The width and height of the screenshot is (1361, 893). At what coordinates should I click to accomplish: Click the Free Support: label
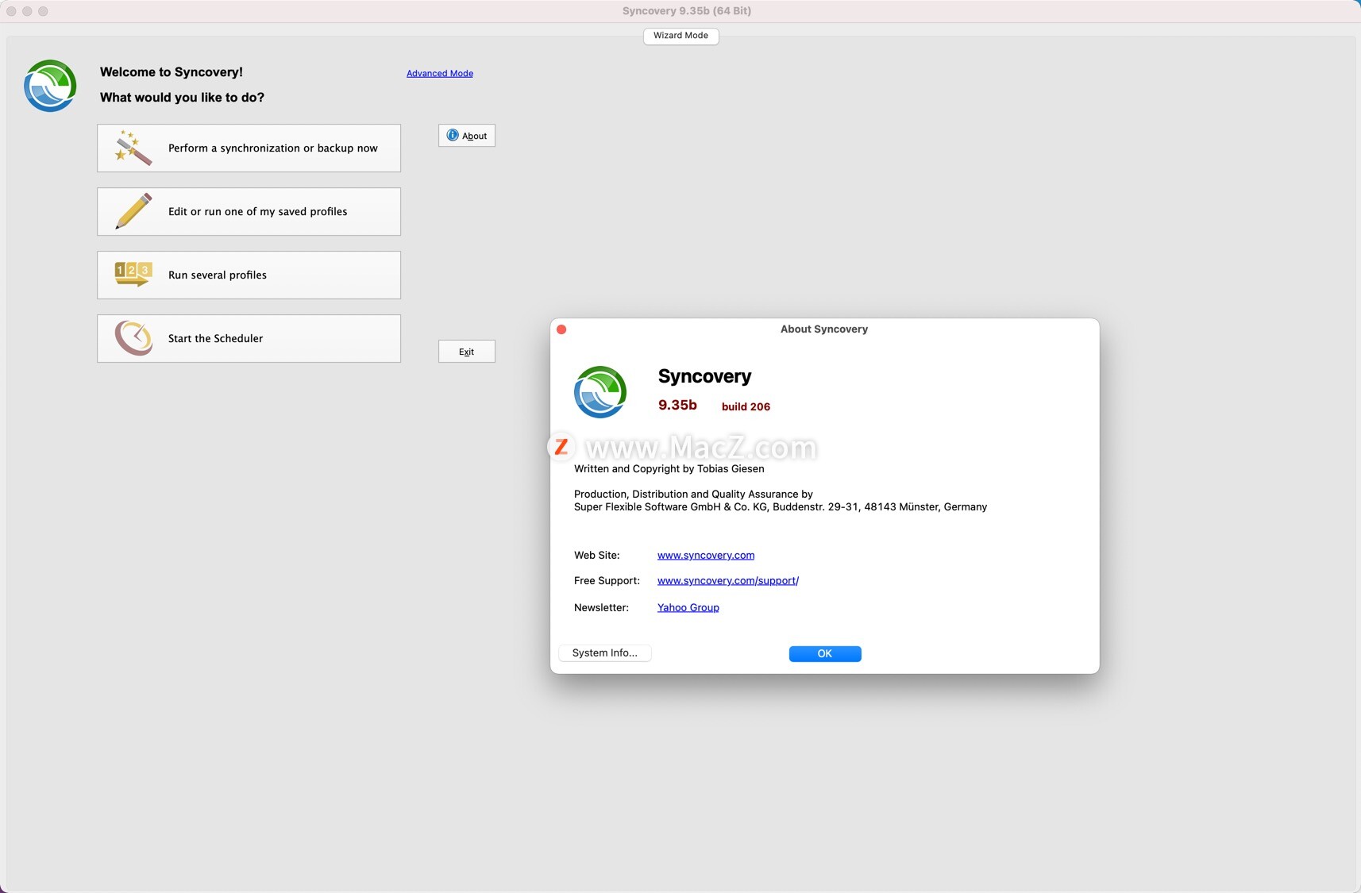coord(607,581)
